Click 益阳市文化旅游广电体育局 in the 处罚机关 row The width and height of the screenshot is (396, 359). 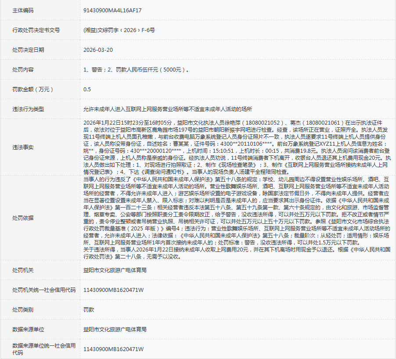click(115, 270)
